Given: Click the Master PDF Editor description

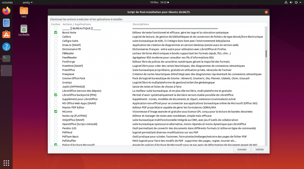Looking at the screenshot, I should (x=174, y=107).
